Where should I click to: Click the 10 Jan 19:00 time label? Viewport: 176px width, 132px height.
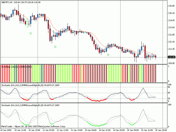pos(34,130)
